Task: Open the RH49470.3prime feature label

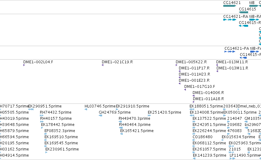Action: point(134,119)
